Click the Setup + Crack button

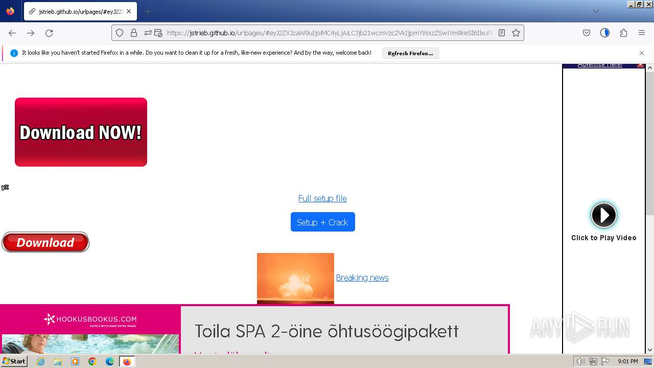pos(322,222)
